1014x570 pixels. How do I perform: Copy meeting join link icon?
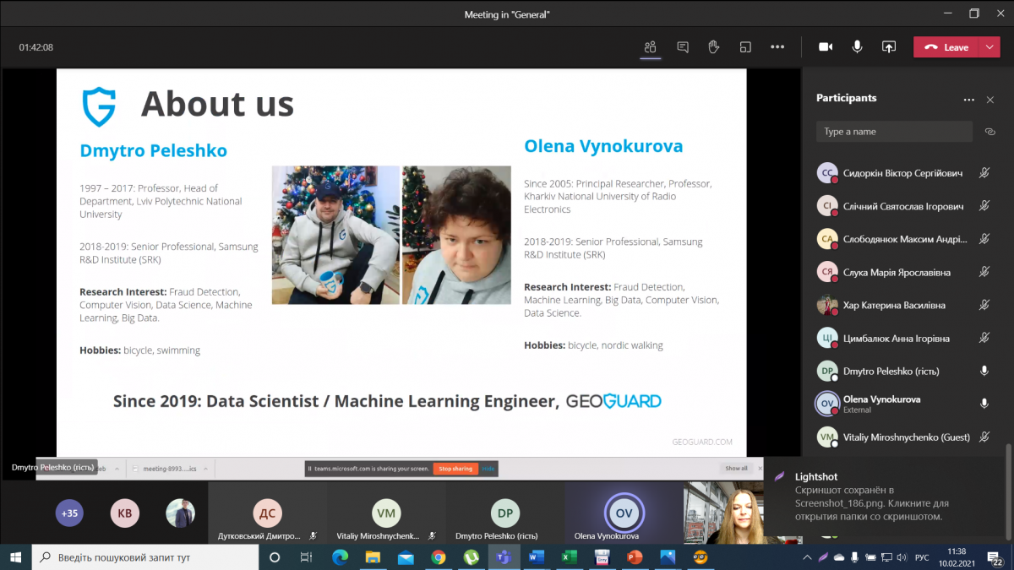(990, 132)
